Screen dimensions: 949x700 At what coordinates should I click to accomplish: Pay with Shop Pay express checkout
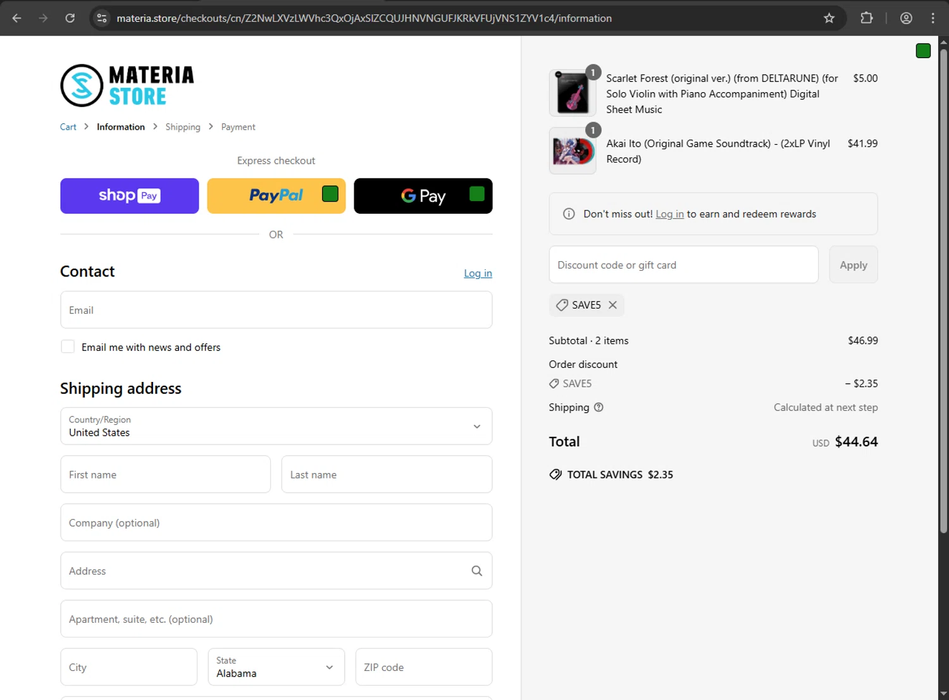[130, 196]
